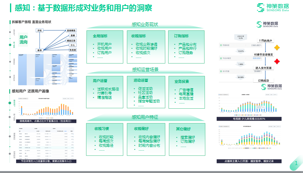Select the 推荐 node in the flow diagram
303x173 pixels.
point(39,50)
